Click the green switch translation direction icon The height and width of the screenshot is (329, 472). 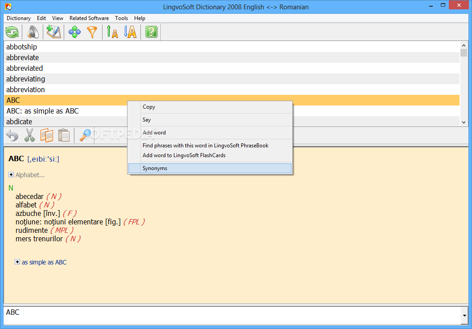pyautogui.click(x=12, y=32)
